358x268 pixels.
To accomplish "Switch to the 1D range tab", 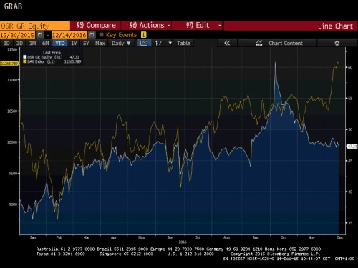I will pyautogui.click(x=6, y=43).
